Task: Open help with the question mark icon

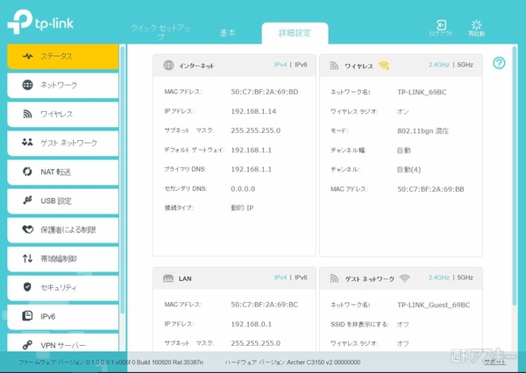Action: (x=499, y=63)
